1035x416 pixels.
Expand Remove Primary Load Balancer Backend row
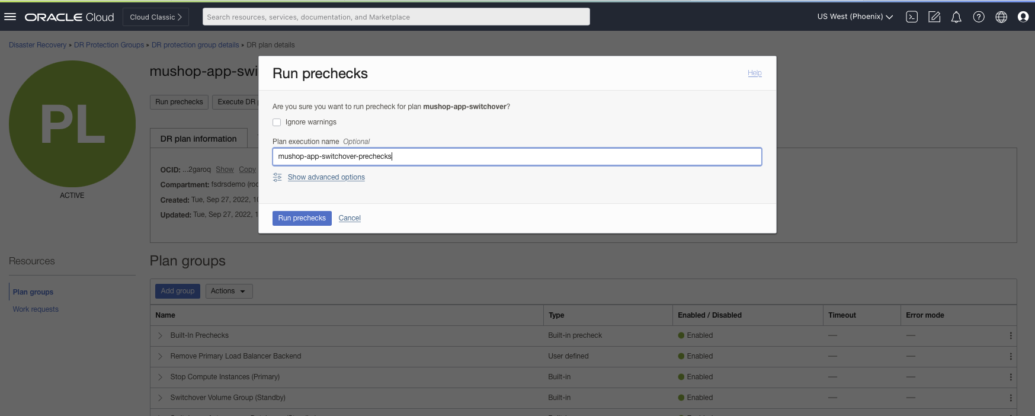coord(160,356)
